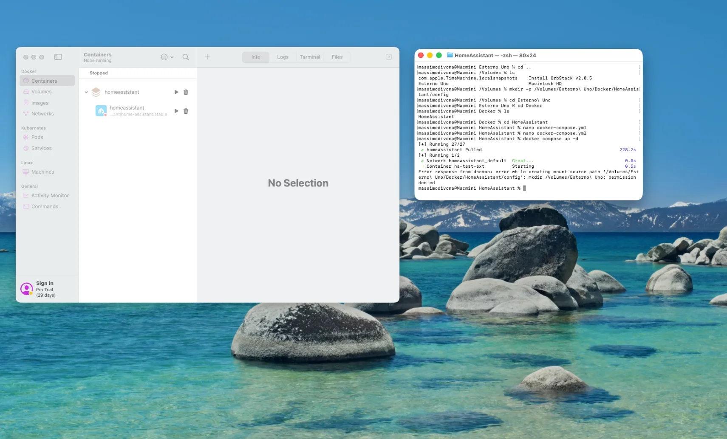Screen dimensions: 727x439
Task: Open the search field for containers
Action: 185,57
